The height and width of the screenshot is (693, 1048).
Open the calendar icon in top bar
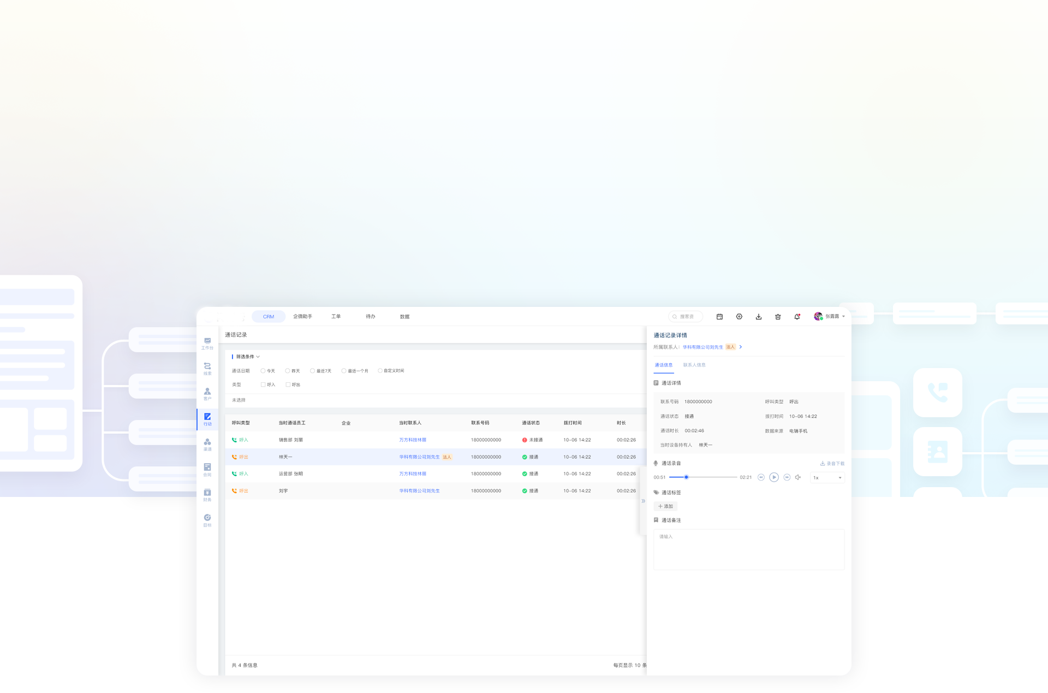click(x=719, y=317)
